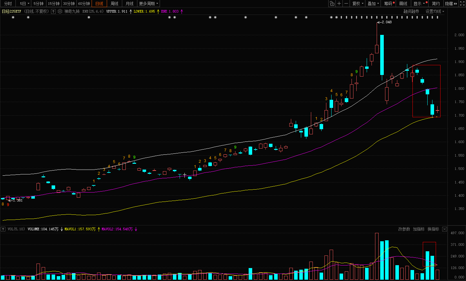Expand the 更多周期 period dropdown

[x=148, y=4]
